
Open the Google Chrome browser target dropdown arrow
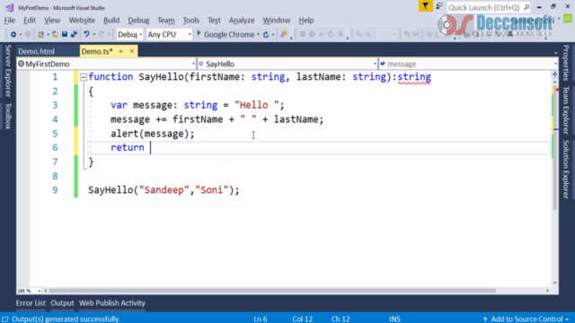[x=258, y=34]
